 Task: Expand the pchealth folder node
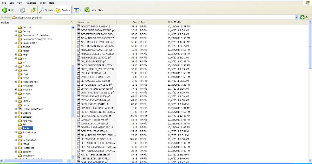tap(16, 117)
